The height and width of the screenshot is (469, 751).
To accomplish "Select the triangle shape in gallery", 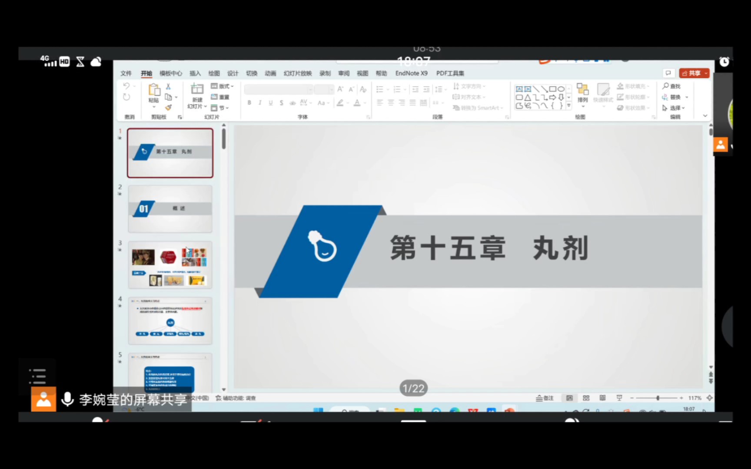I will point(528,97).
